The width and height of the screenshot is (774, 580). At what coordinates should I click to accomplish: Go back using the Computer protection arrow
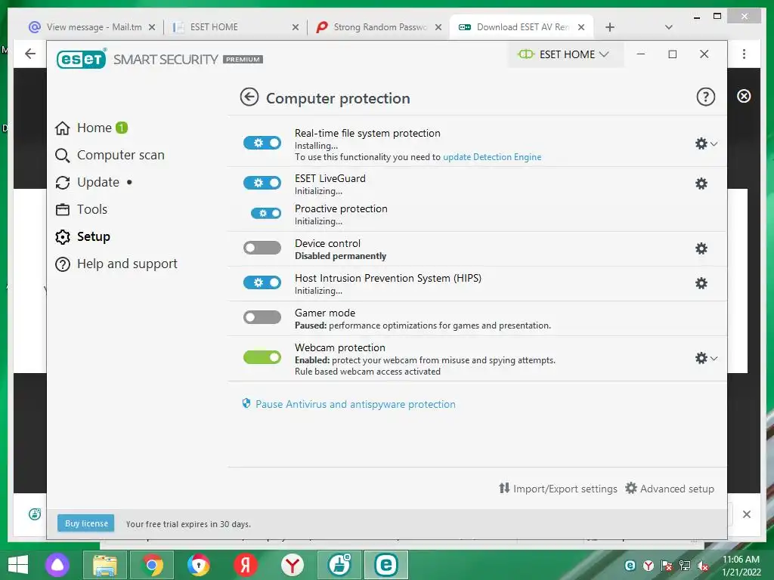tap(249, 97)
